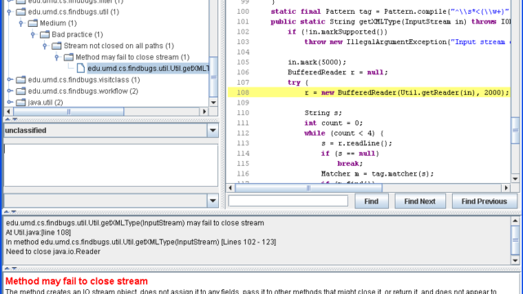This screenshot has width=523, height=294.
Task: Click the workflow package folder icon
Action: click(21, 91)
